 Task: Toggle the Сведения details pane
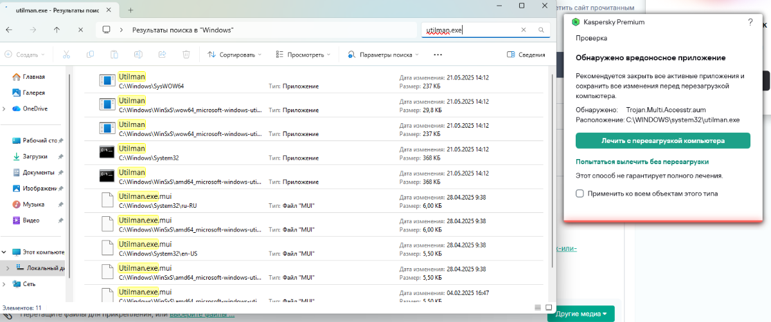[526, 55]
